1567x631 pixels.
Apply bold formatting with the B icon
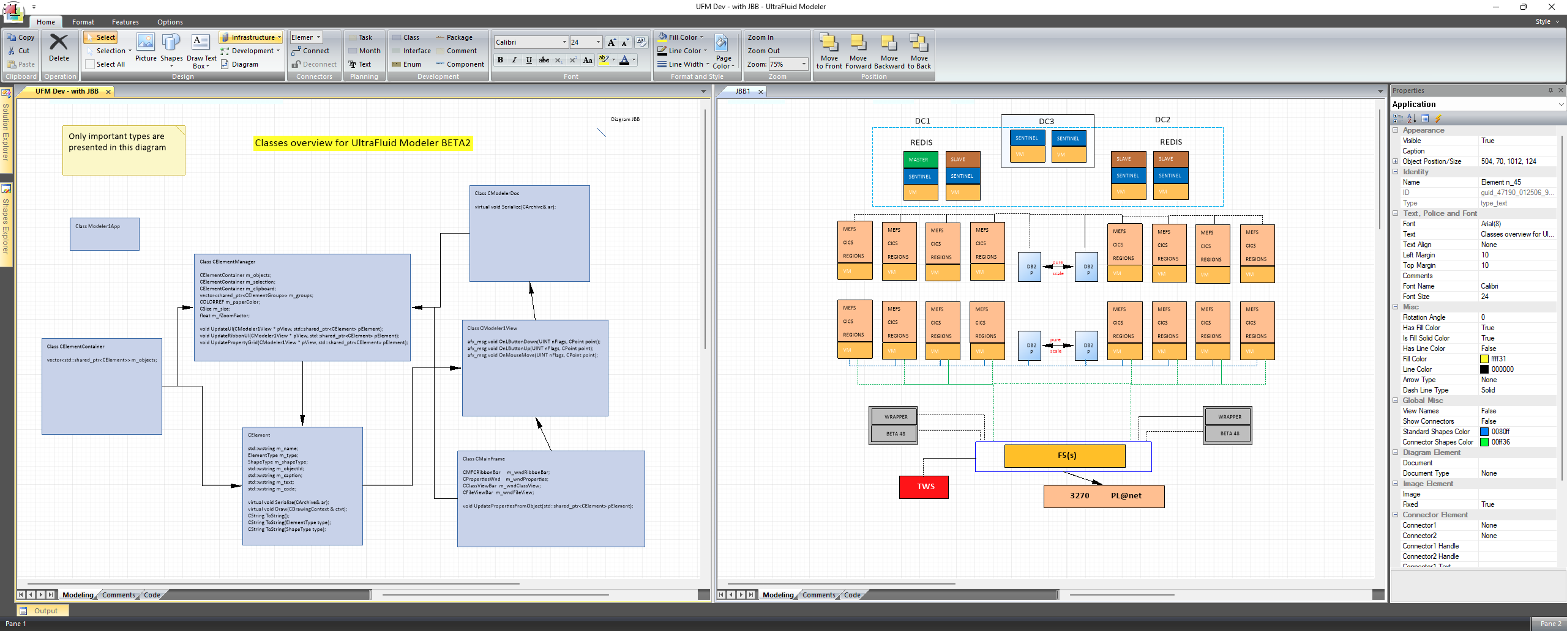tap(500, 60)
